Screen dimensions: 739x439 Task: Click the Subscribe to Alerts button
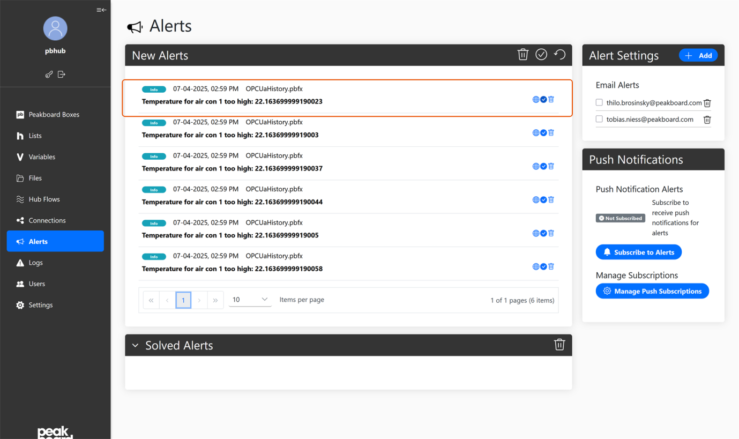pyautogui.click(x=638, y=252)
